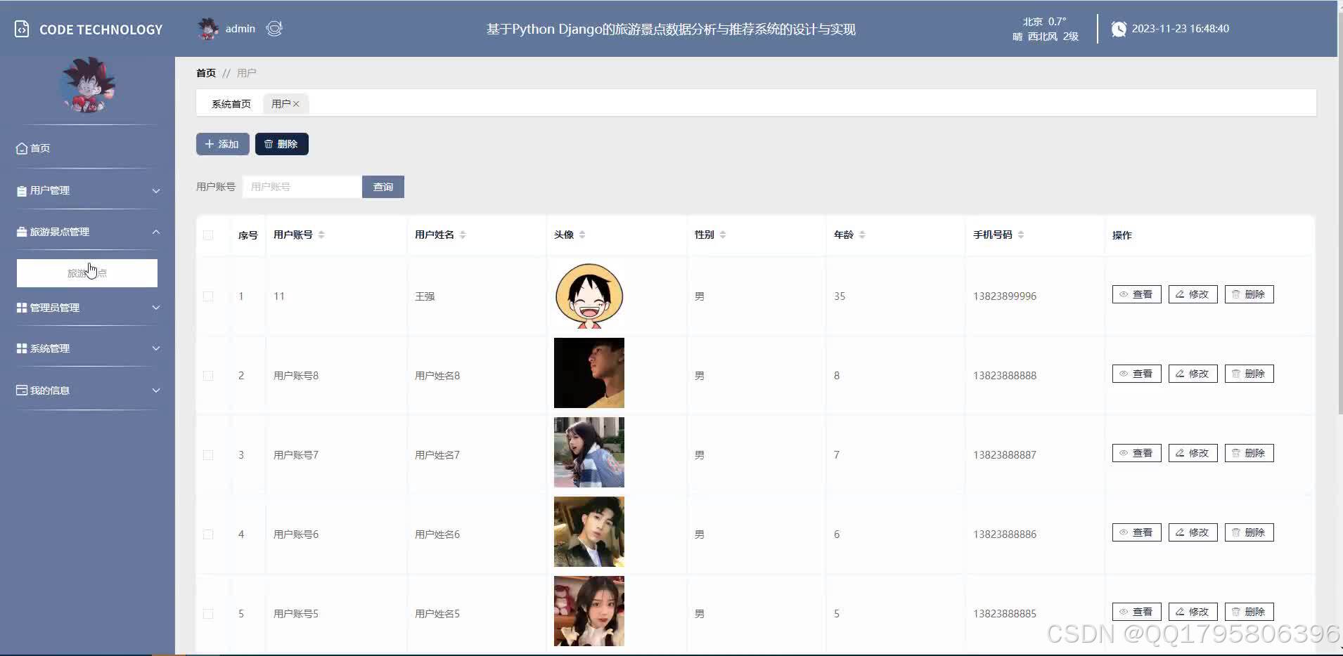Click the clock icon beside date
Viewport: 1343px width, 656px height.
tap(1119, 29)
